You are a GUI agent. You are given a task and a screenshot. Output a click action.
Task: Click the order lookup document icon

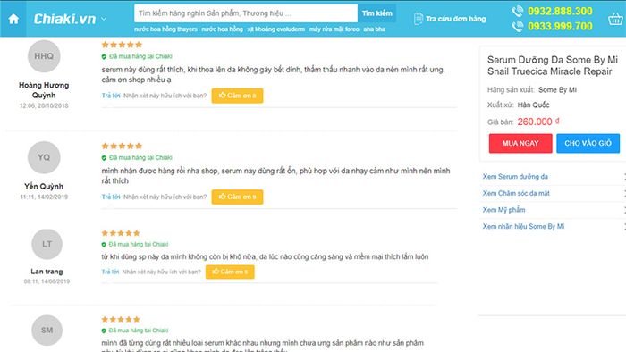coord(418,19)
